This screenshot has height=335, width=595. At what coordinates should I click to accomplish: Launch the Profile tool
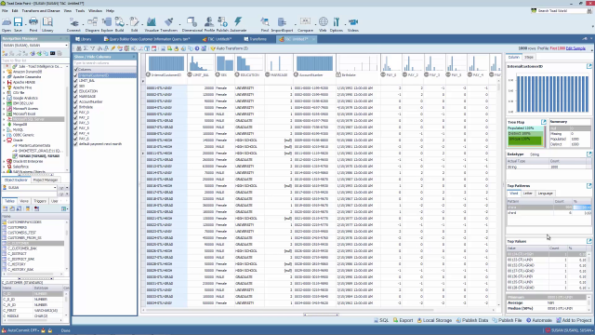[x=209, y=24]
